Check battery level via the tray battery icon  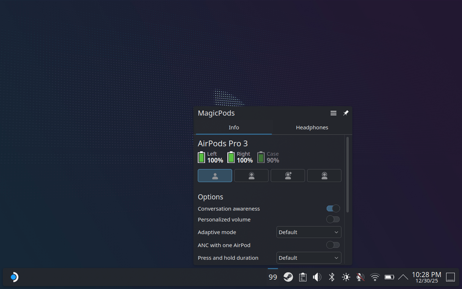coord(389,277)
